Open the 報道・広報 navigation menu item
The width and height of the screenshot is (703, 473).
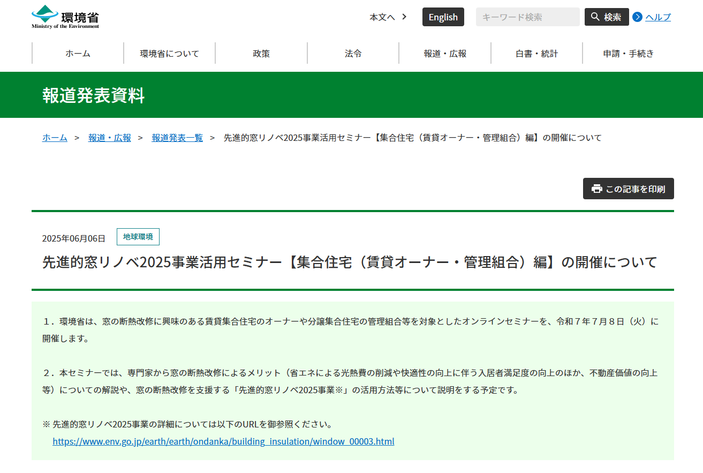[x=444, y=53]
